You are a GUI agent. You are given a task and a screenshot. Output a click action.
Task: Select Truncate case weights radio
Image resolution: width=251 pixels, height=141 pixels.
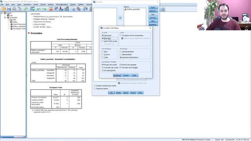[x=120, y=68]
